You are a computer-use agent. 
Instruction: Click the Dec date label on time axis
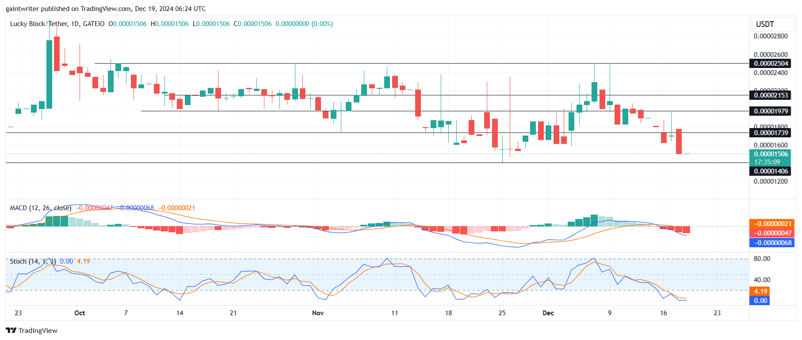548,313
